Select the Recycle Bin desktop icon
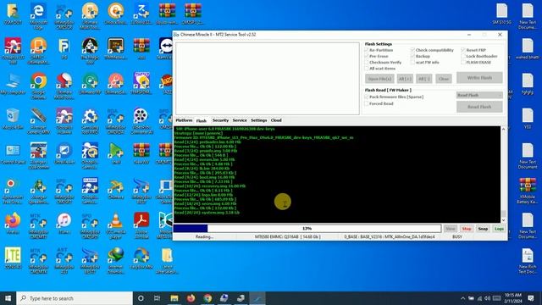 click(13, 119)
